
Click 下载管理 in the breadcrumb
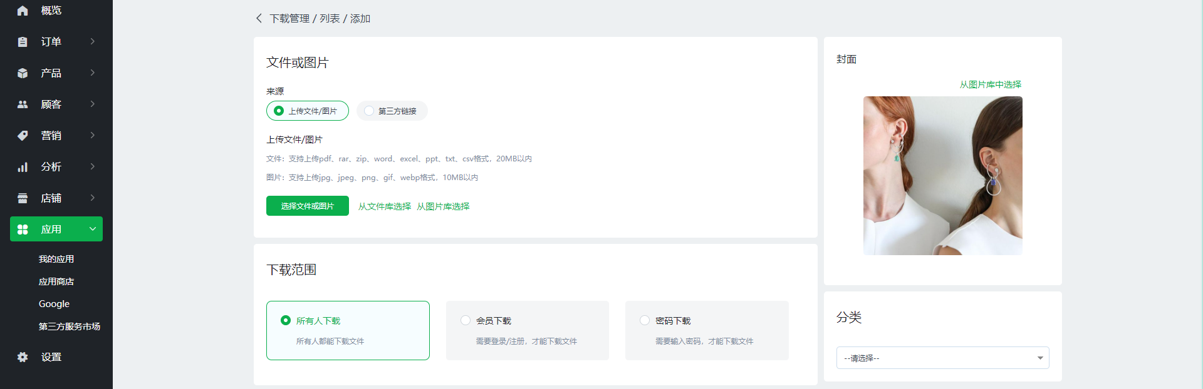coord(289,19)
